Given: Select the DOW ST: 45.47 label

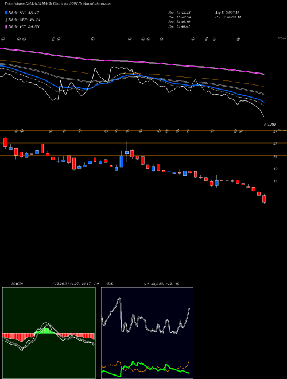Looking at the screenshot, I should tap(24, 13).
